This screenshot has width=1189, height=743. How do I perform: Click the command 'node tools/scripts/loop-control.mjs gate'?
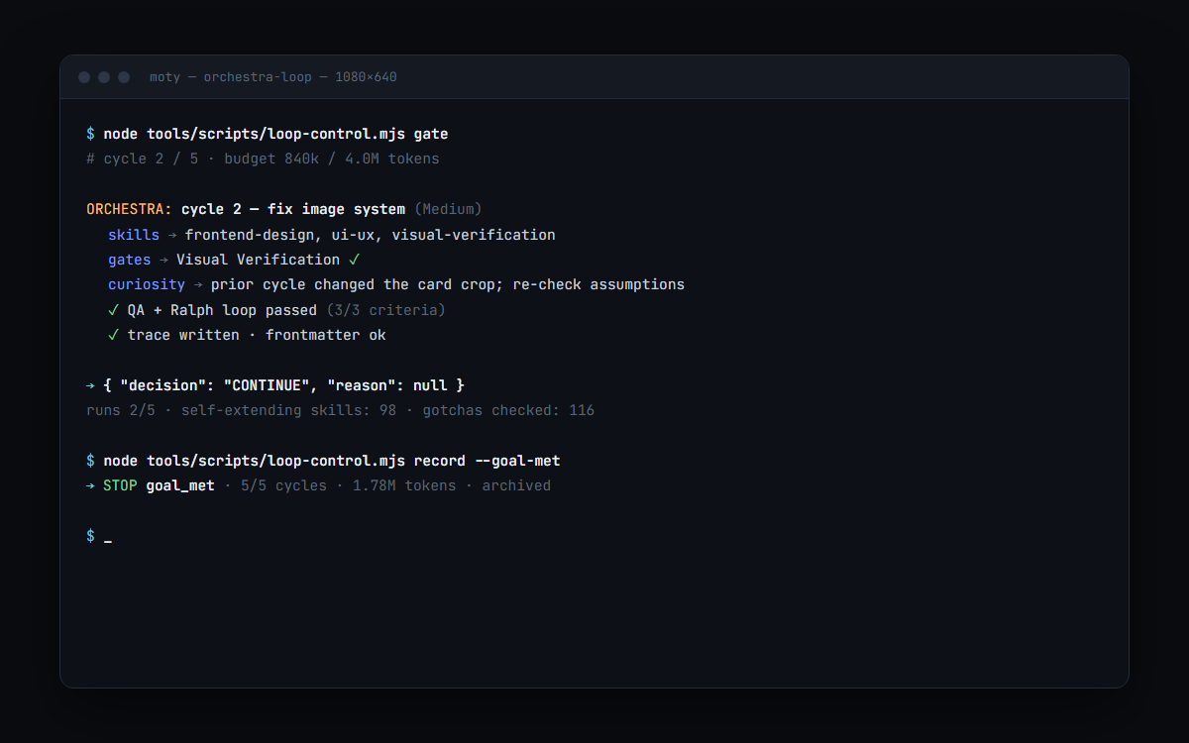(x=275, y=134)
